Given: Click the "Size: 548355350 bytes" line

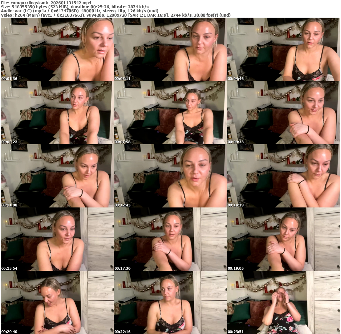Looking at the screenshot, I should [x=75, y=7].
